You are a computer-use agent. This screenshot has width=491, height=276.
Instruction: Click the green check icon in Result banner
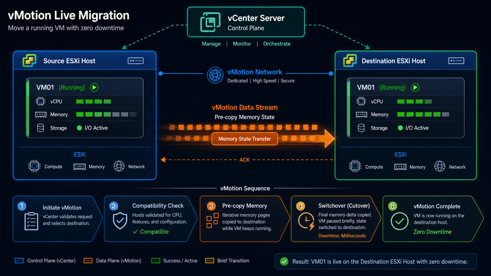[284, 261]
